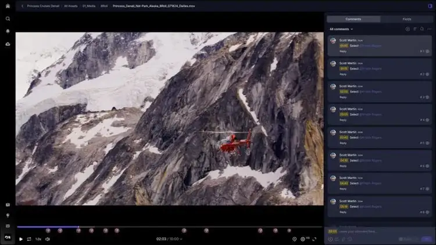Screen dimensions: 436x245
Task: Mark the 01:02 comment as complete
Action: [428, 51]
